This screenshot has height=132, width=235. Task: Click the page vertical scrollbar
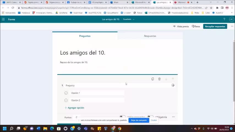coord(234,72)
